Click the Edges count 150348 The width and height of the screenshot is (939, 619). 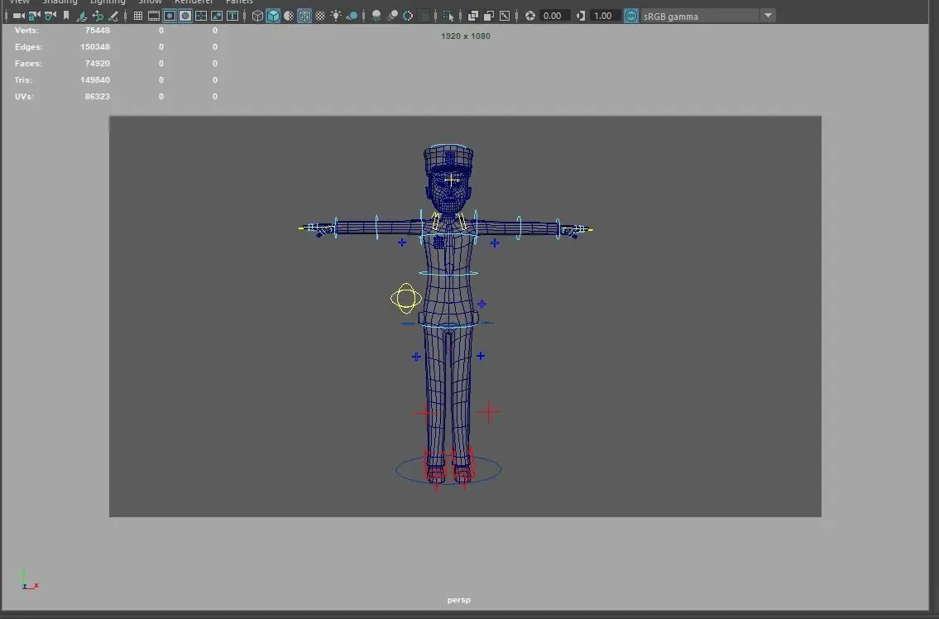(94, 46)
